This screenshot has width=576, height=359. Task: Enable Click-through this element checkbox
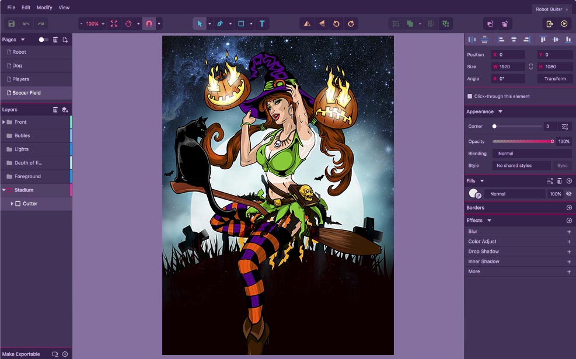(469, 96)
